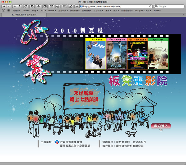Decrease text size with small A button
186x165 pixels.
(15, 6)
